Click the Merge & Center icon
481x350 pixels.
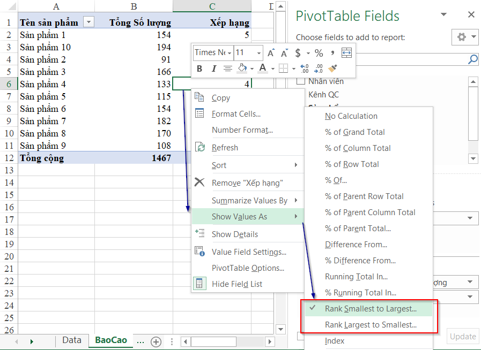coord(346,52)
